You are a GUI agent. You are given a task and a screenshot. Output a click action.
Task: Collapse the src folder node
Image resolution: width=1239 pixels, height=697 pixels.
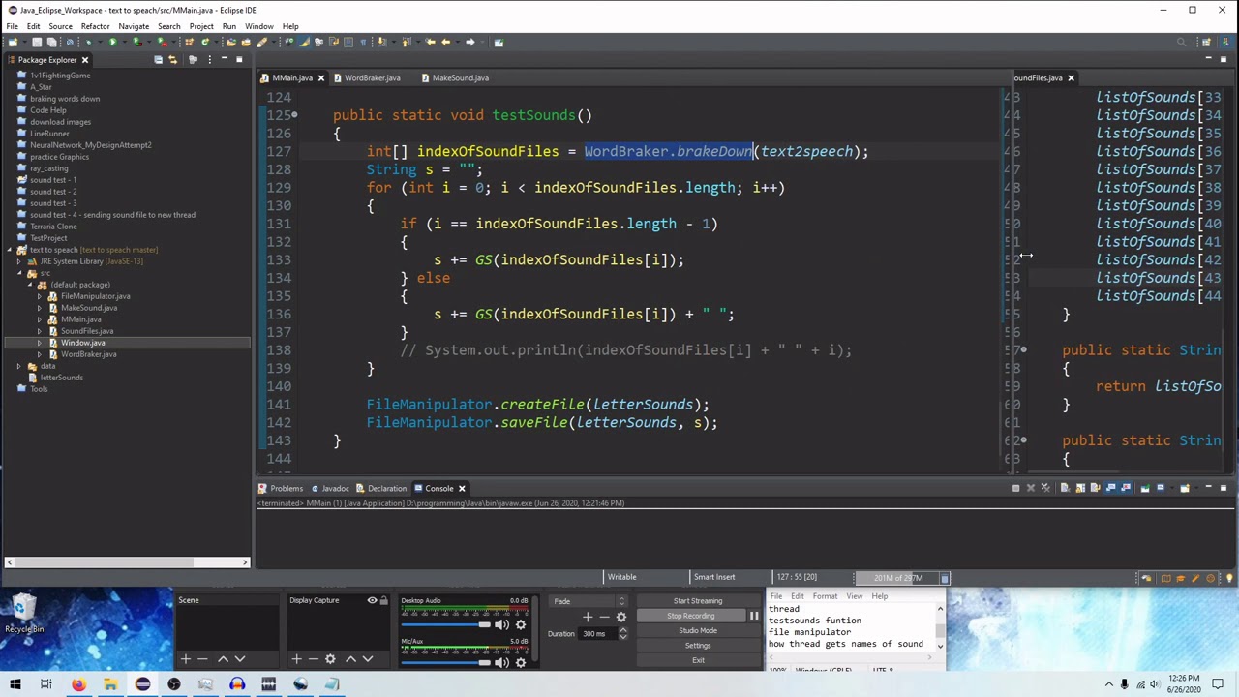[19, 273]
